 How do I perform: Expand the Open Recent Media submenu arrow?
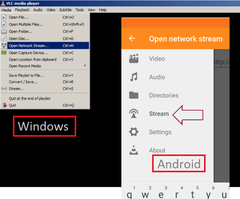click(85, 65)
